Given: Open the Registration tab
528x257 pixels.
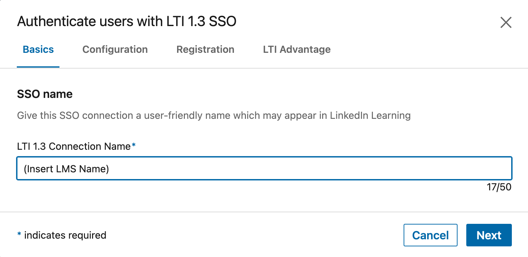Looking at the screenshot, I should (x=205, y=50).
